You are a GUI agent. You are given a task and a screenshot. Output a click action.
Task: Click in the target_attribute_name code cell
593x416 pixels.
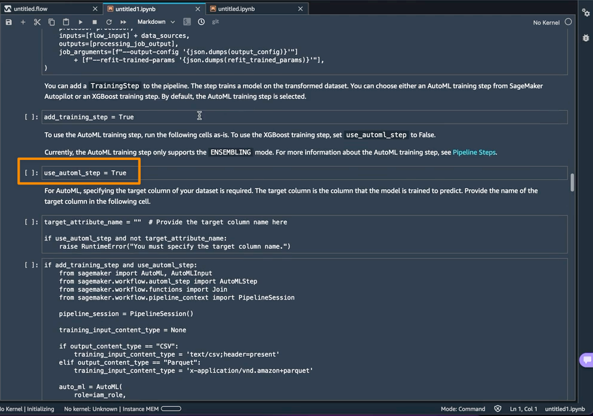pos(304,235)
